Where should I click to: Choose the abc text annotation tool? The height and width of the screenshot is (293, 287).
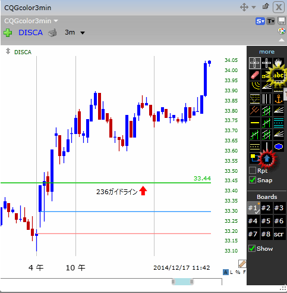point(278,75)
